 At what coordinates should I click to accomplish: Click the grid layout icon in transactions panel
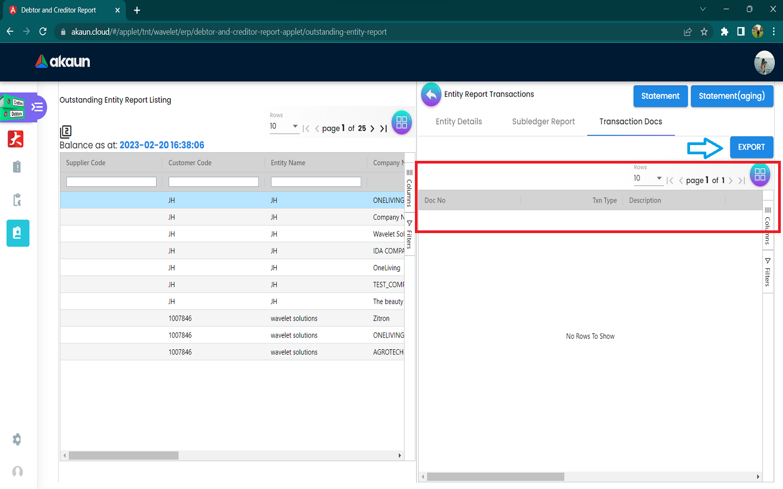760,175
